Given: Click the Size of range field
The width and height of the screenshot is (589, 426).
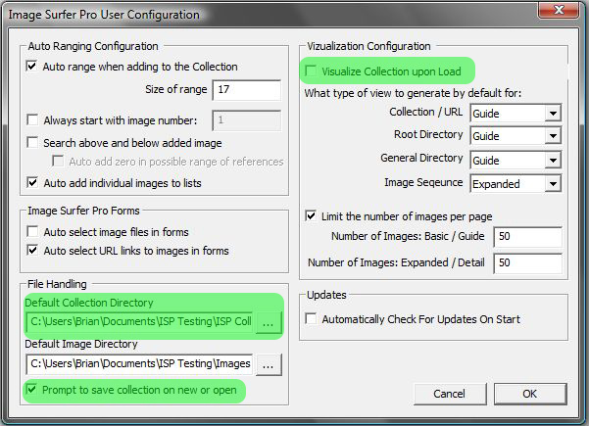Looking at the screenshot, I should coord(246,90).
